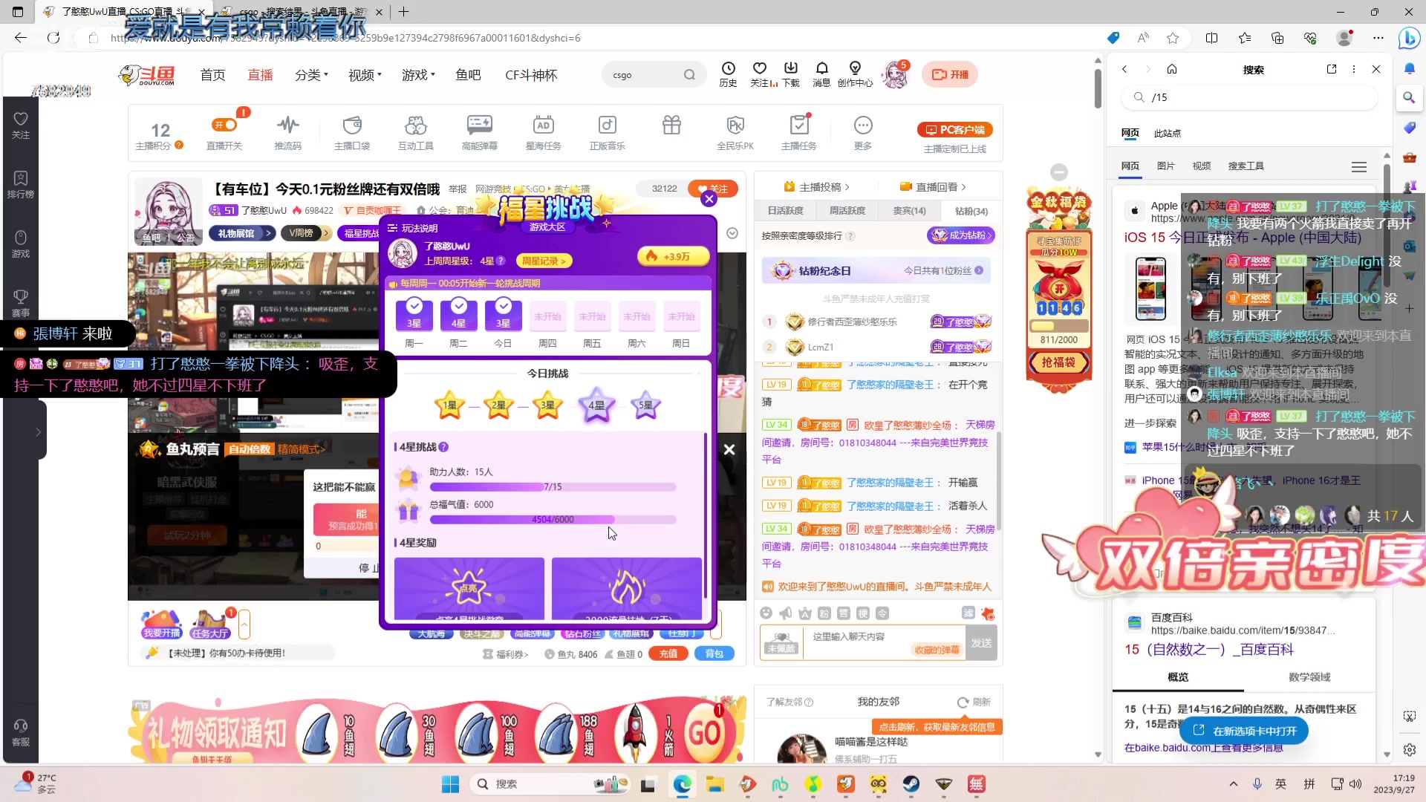Screen dimensions: 1426x802
Task: Click the /15 search box in Edge sidebar
Action: [x=1248, y=97]
